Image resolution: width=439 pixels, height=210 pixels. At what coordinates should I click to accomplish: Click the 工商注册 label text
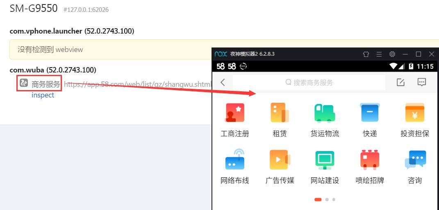click(x=234, y=134)
